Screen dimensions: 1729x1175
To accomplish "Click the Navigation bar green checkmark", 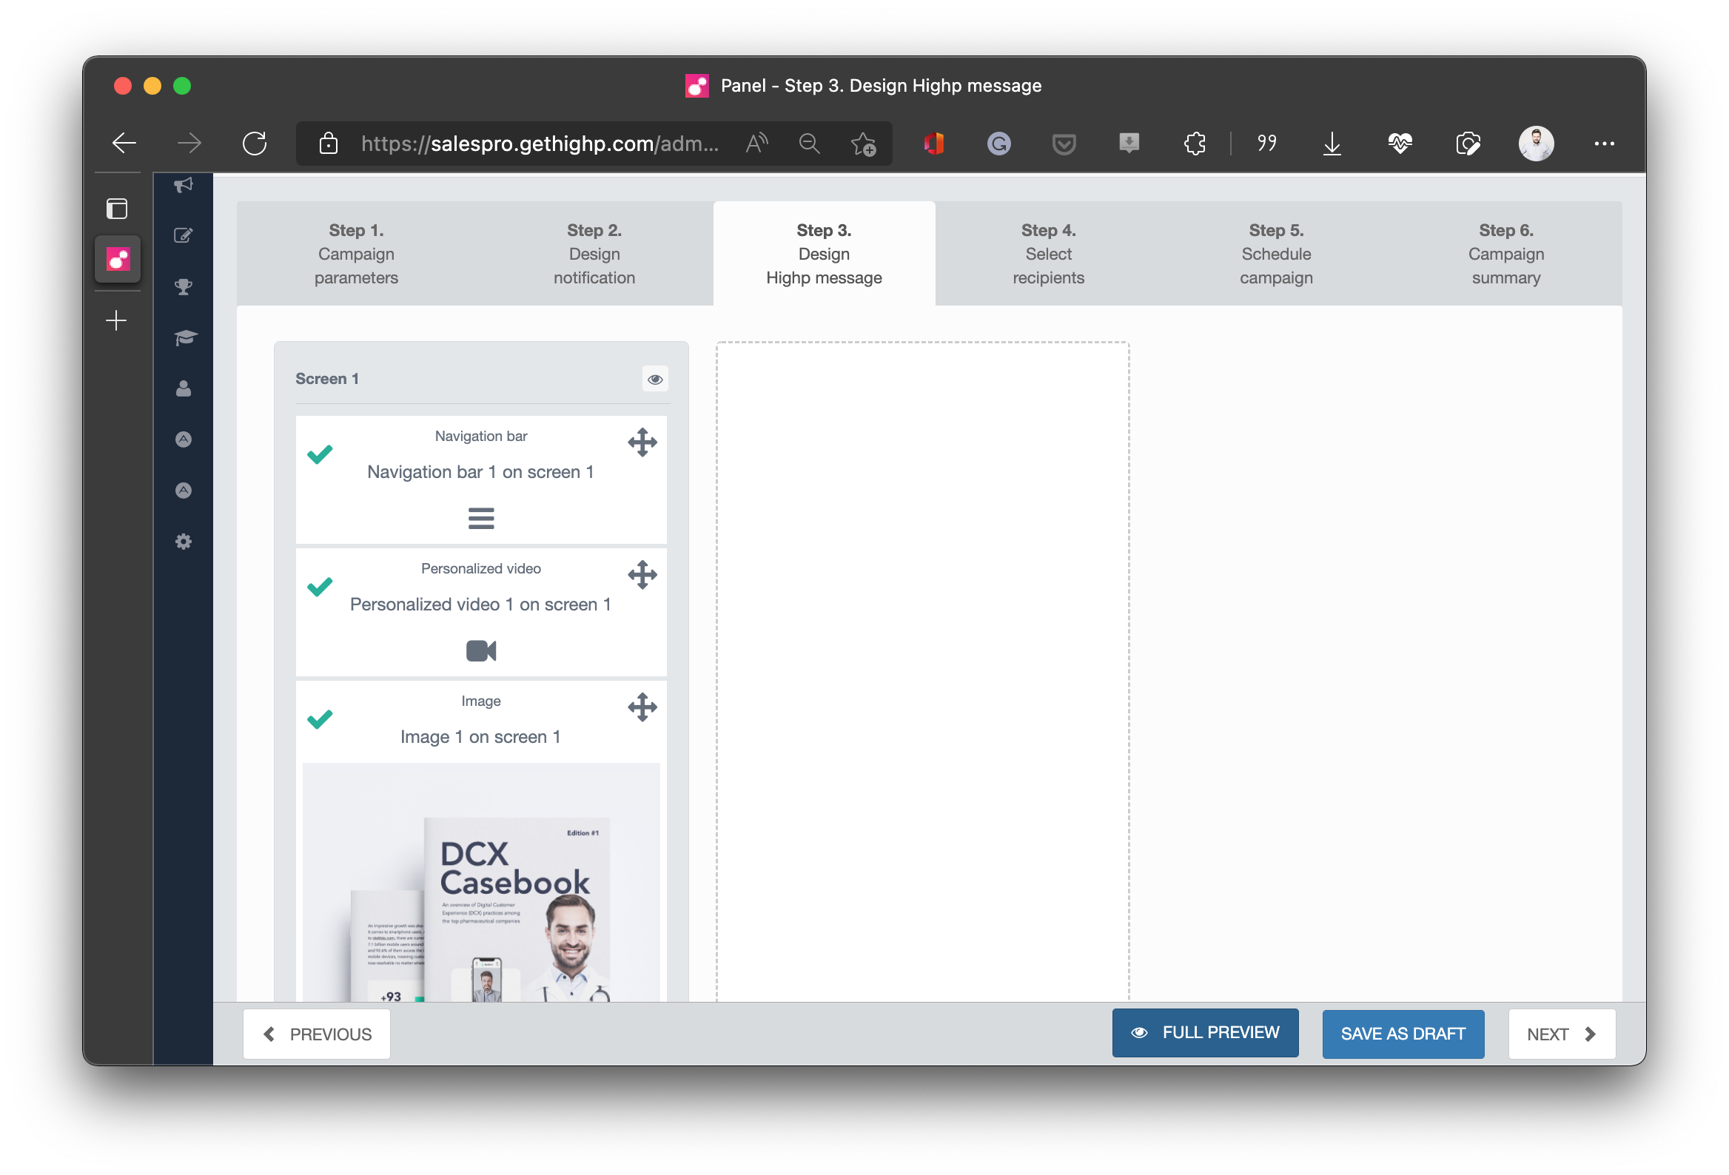I will 320,454.
